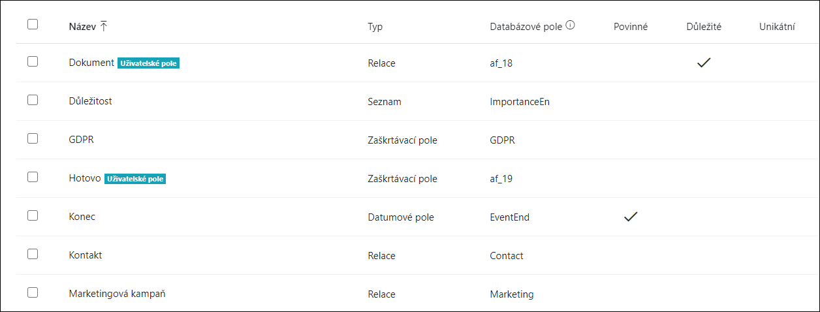The image size is (820, 312).
Task: Click the Typ column header
Action: 375,27
